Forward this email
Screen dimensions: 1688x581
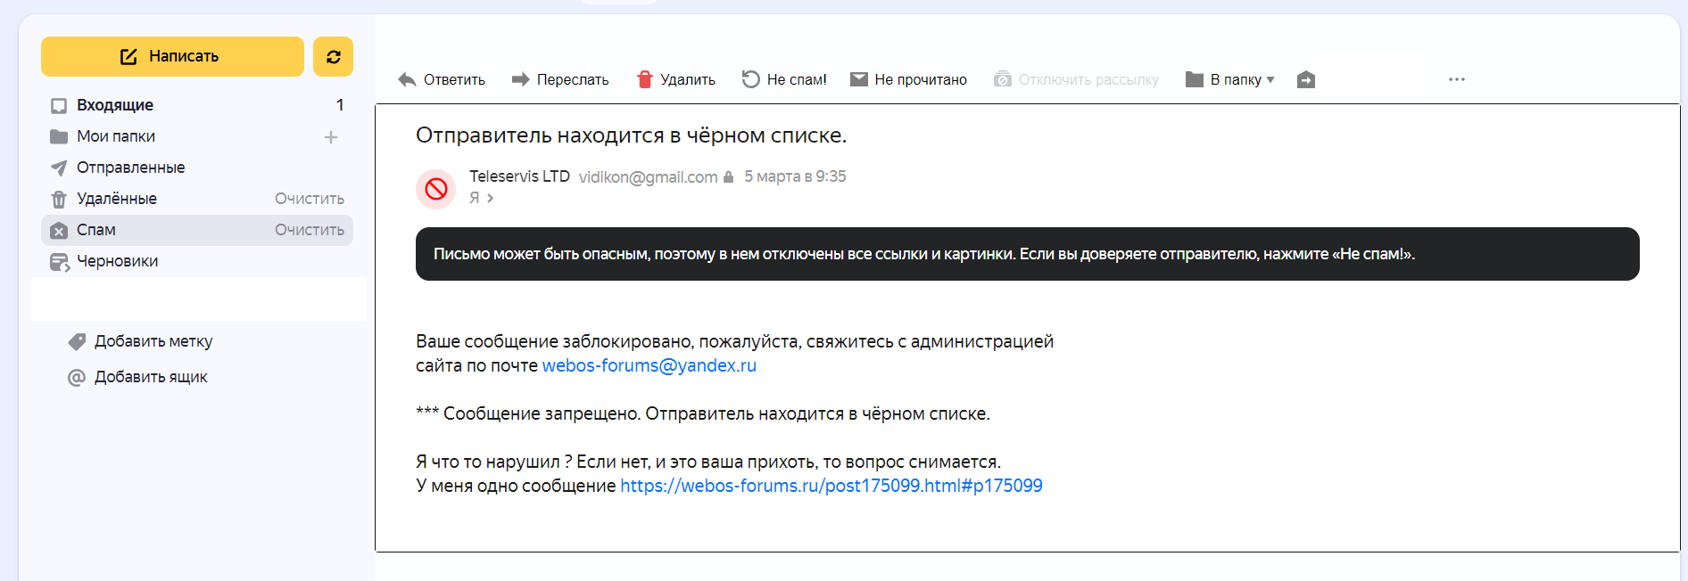pos(559,79)
